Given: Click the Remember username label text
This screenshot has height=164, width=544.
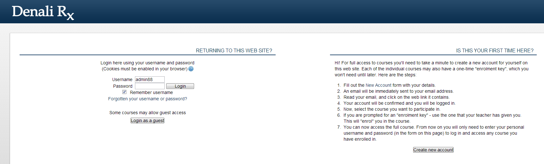Looking at the screenshot, I should click(151, 92).
